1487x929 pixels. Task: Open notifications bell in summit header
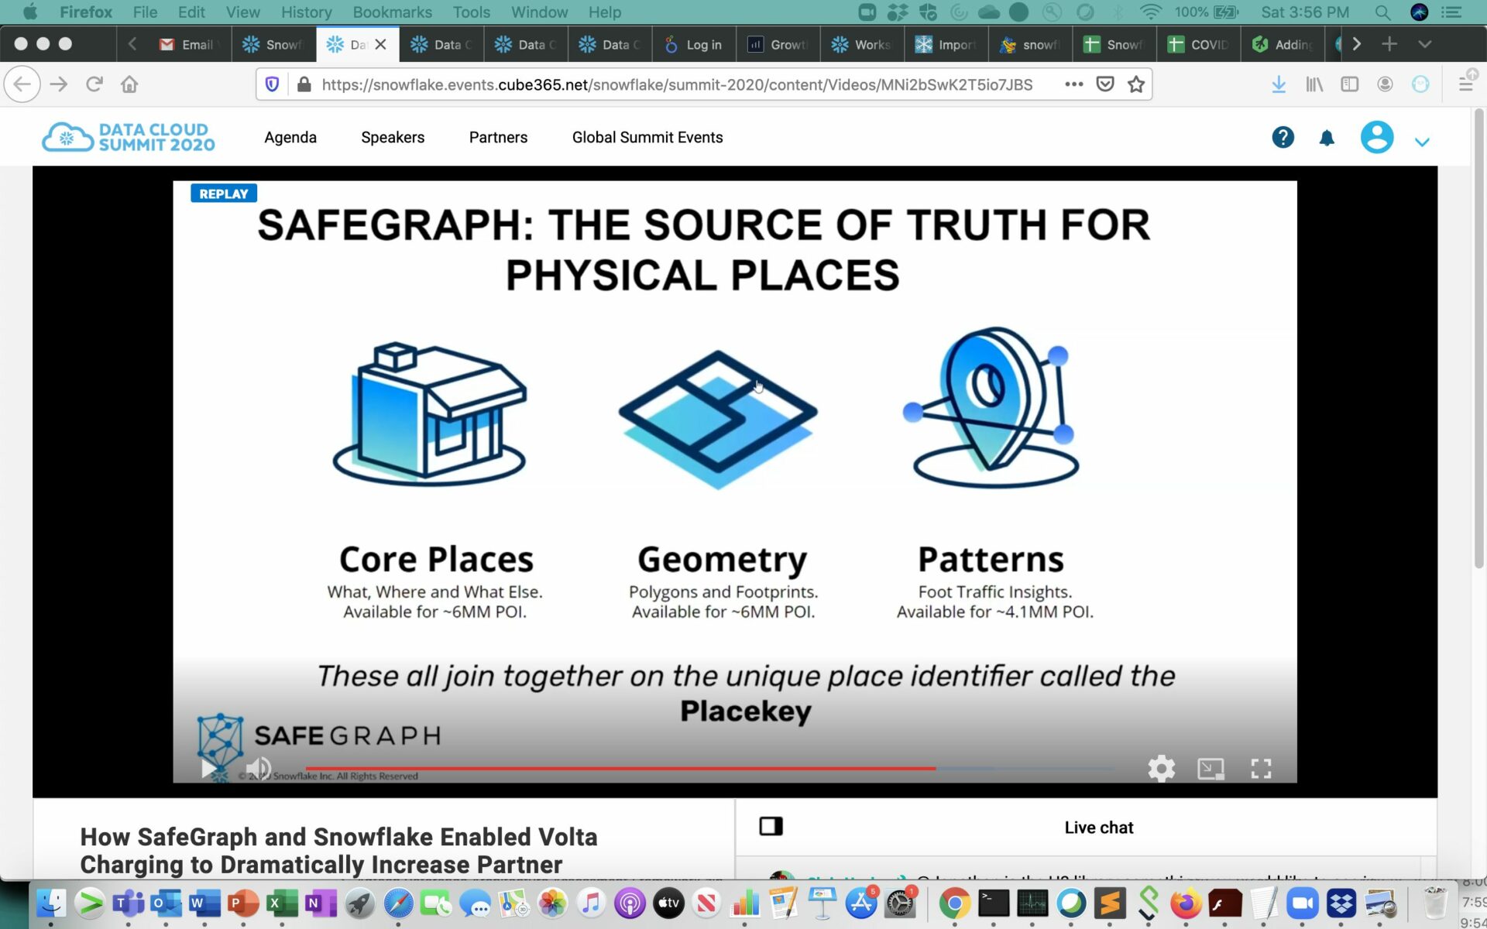(1327, 138)
